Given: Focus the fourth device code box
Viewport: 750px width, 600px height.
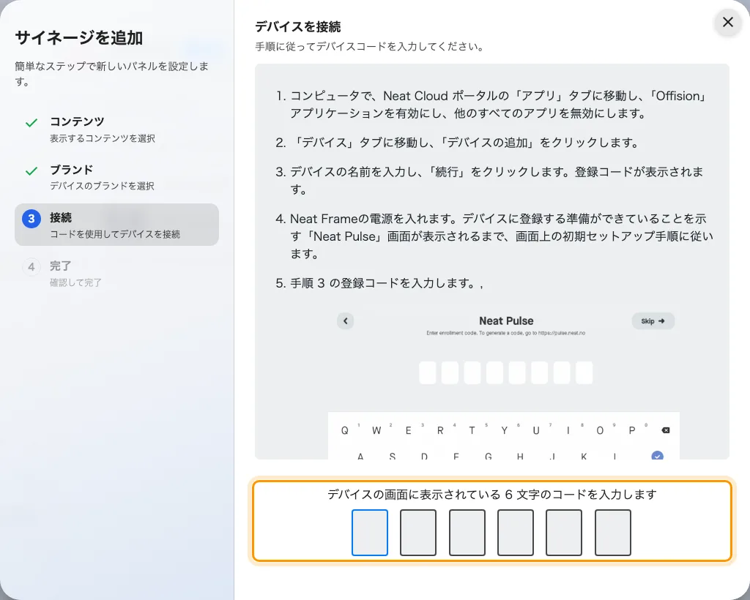Looking at the screenshot, I should pos(516,532).
